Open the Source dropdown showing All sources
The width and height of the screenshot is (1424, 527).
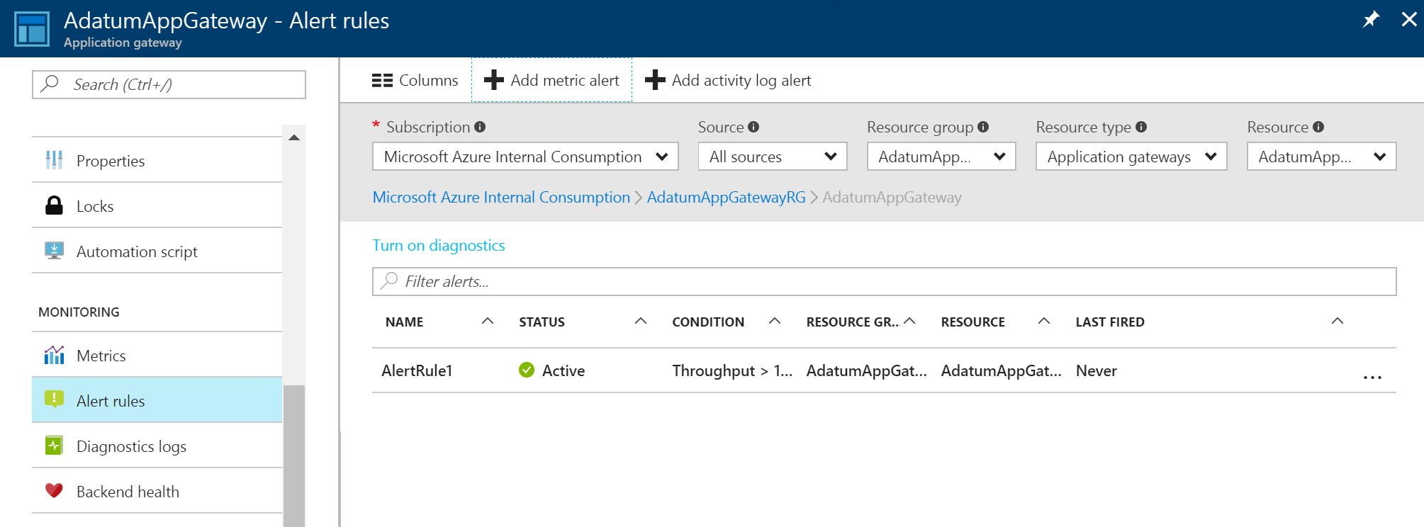(x=773, y=157)
